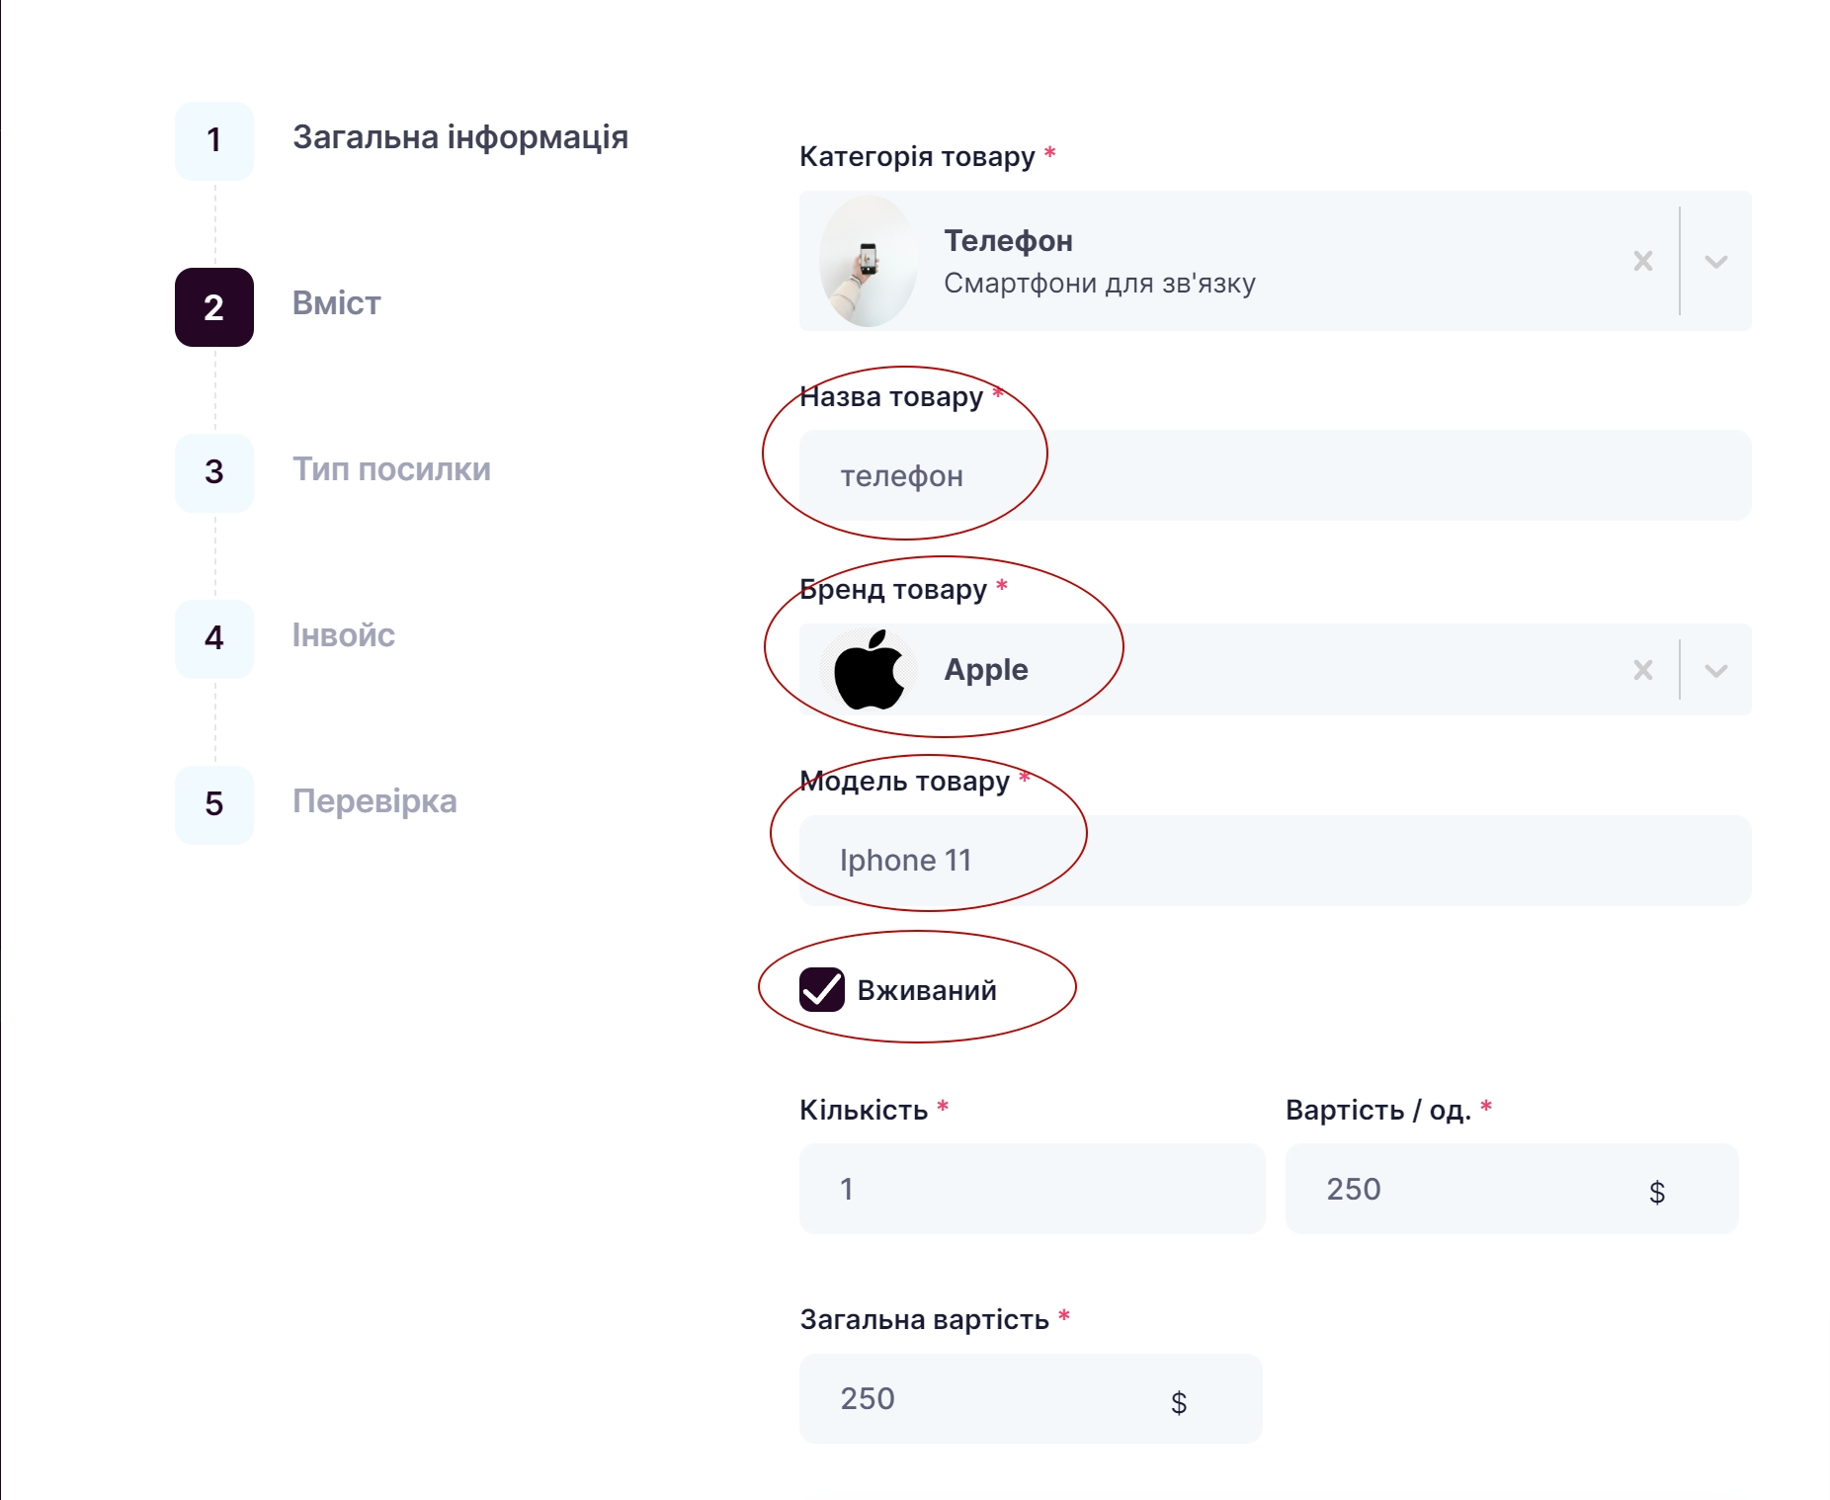The width and height of the screenshot is (1830, 1500).
Task: Edit the Вартість / од. price field
Action: [x=1462, y=1189]
